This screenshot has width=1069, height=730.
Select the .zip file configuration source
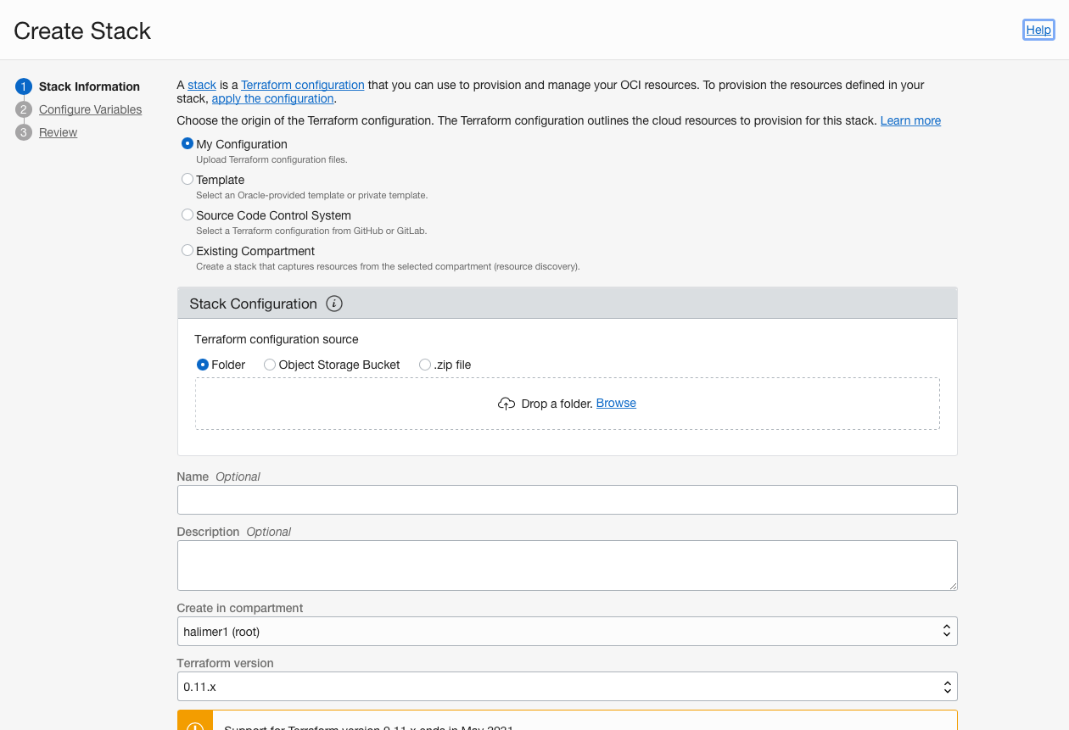coord(424,365)
